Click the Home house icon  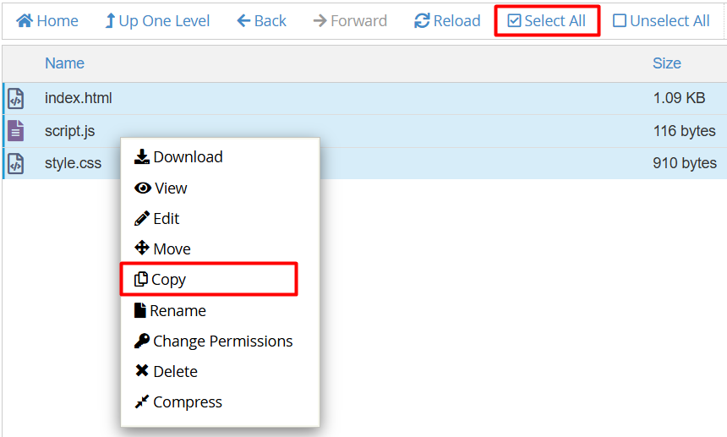[25, 20]
